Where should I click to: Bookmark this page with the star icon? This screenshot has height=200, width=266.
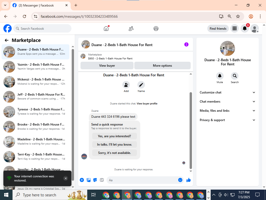238,16
